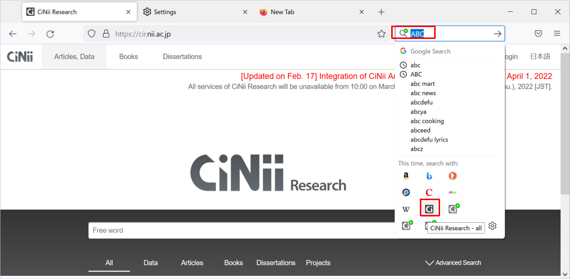Open the Books section in the header

click(x=129, y=57)
